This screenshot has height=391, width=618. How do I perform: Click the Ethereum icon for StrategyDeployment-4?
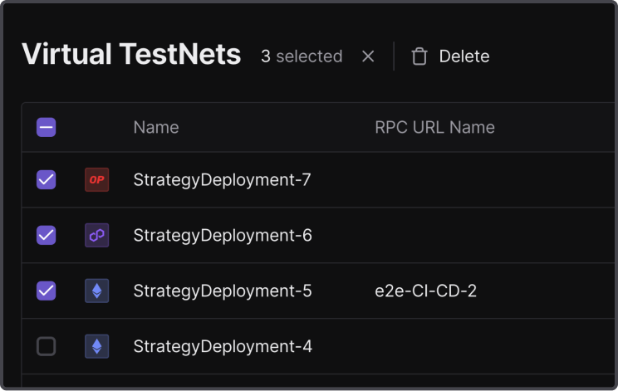click(x=96, y=346)
